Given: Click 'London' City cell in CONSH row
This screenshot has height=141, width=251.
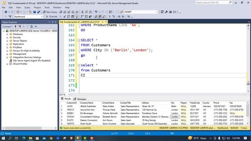Looking at the screenshot, I should click(x=175, y=117).
